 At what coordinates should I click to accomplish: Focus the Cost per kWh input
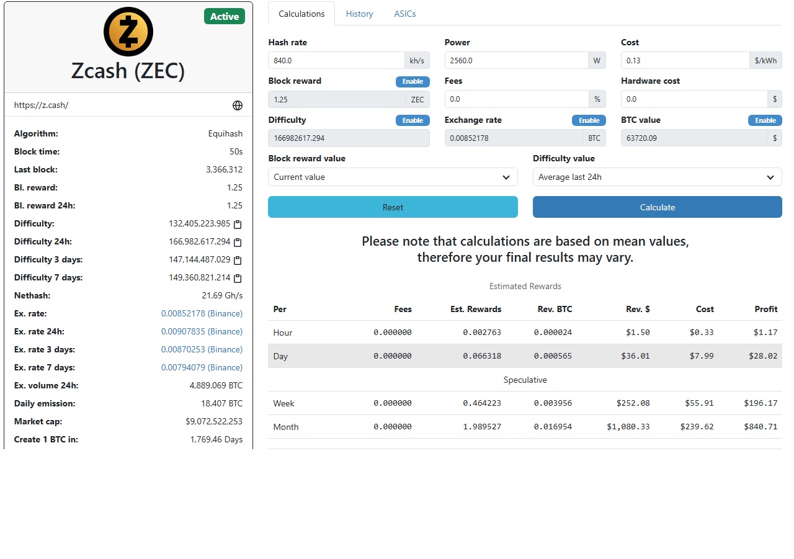click(685, 60)
